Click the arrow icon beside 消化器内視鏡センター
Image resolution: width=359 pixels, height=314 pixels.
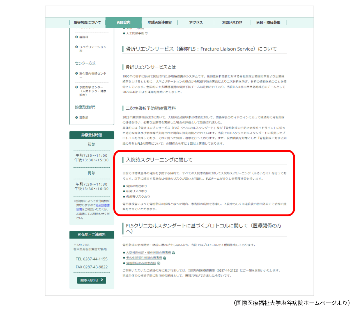[77, 73]
